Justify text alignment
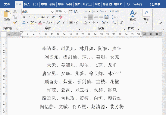This screenshot has height=115, width=166. pos(101,17)
